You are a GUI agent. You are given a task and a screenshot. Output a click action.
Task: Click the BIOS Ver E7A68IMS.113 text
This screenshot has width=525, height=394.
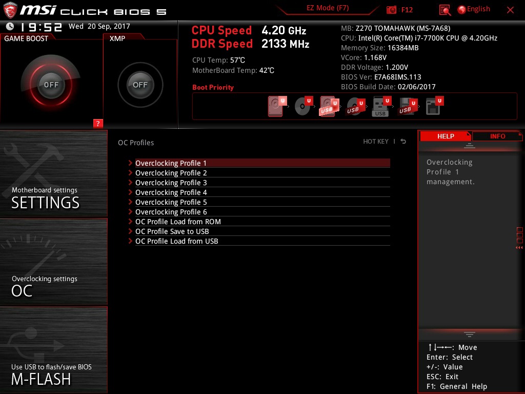[381, 77]
